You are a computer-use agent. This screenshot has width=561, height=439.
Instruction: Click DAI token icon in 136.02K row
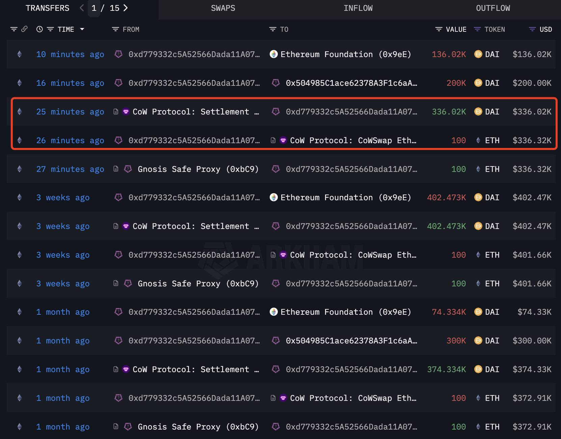(478, 54)
